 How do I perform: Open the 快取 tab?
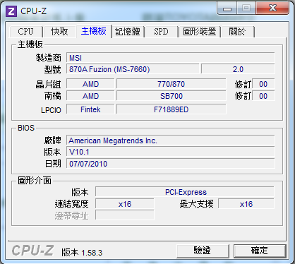pos(59,32)
